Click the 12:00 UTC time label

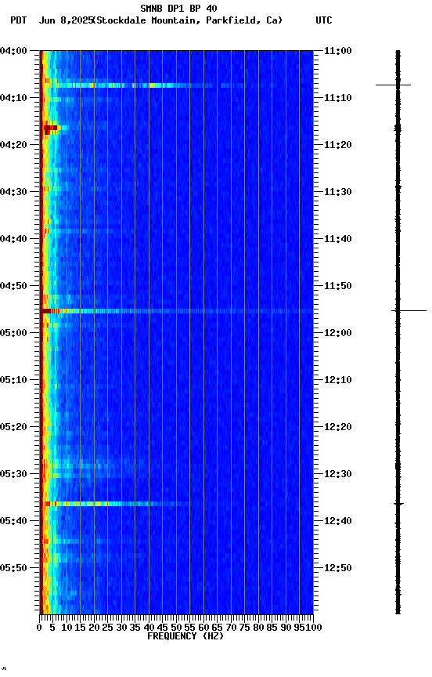click(x=338, y=333)
